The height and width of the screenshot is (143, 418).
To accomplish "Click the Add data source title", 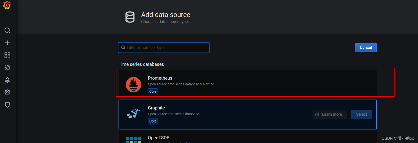I will tap(166, 15).
